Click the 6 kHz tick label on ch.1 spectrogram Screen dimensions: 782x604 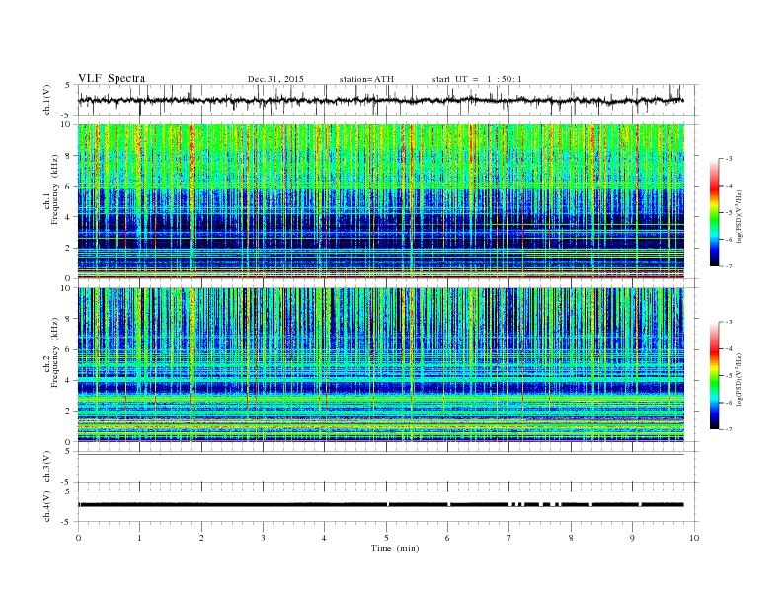click(x=69, y=187)
